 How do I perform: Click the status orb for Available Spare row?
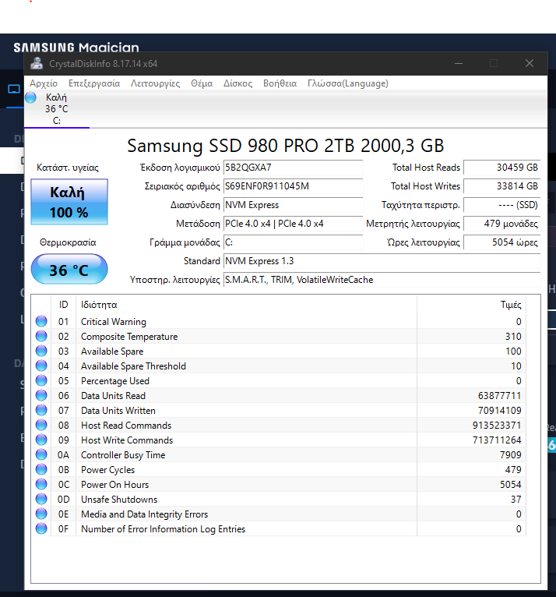(x=41, y=351)
